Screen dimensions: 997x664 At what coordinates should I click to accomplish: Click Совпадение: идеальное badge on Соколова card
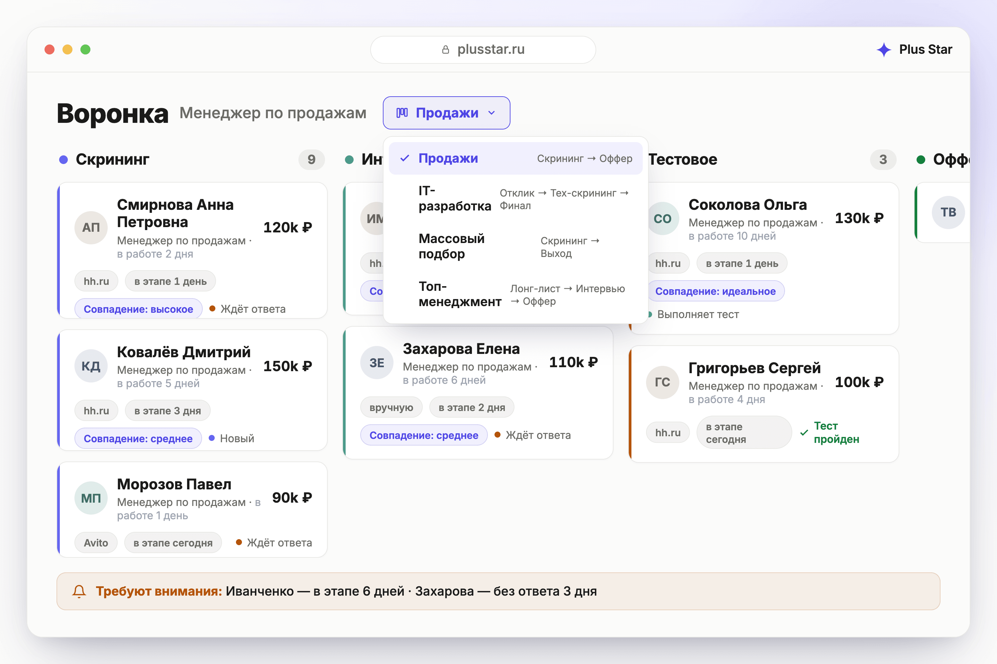click(x=716, y=291)
